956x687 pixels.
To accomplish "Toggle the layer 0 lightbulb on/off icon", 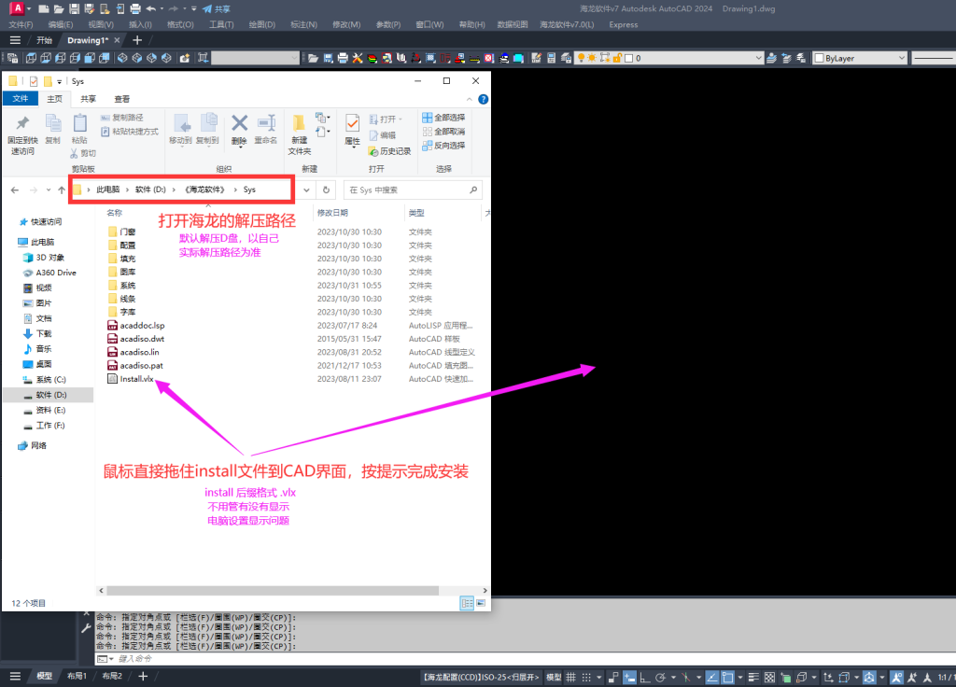I will point(581,58).
